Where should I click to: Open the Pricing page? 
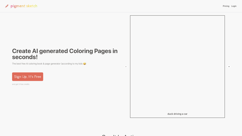click(226, 6)
